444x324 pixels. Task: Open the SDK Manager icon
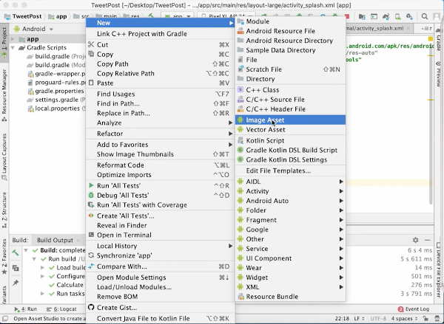point(409,16)
